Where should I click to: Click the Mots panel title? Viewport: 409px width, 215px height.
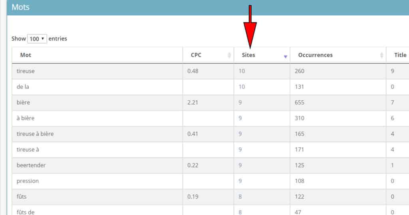click(x=21, y=7)
